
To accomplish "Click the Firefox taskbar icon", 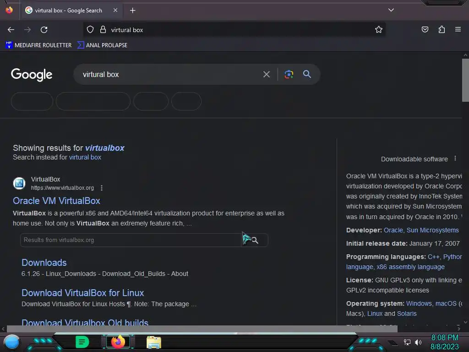I will pos(118,342).
